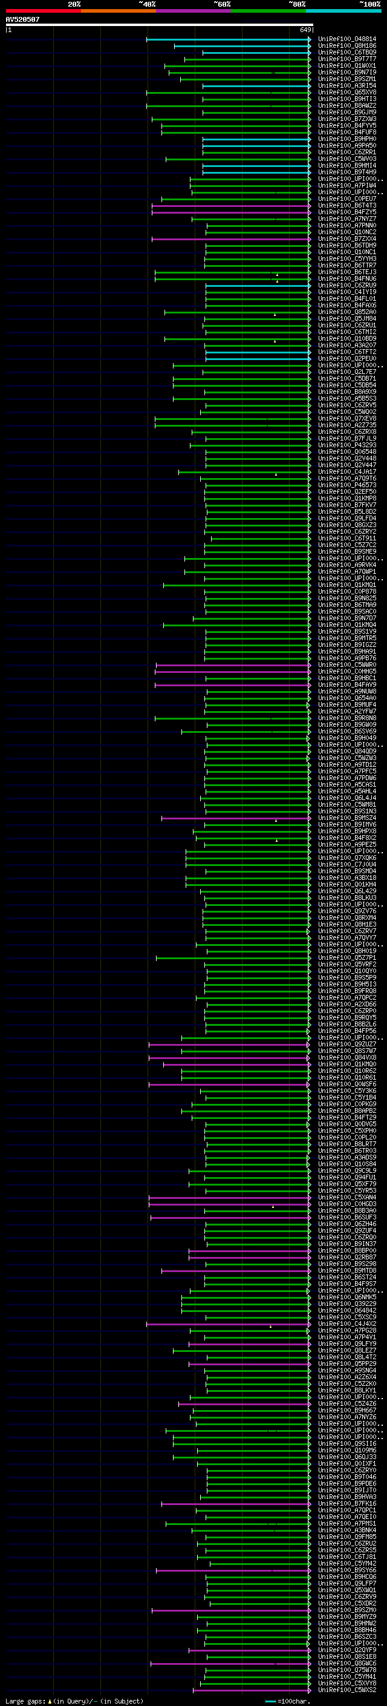Select the label UniRef100_C5WV03
This screenshot has width=387, height=1706.
point(346,159)
